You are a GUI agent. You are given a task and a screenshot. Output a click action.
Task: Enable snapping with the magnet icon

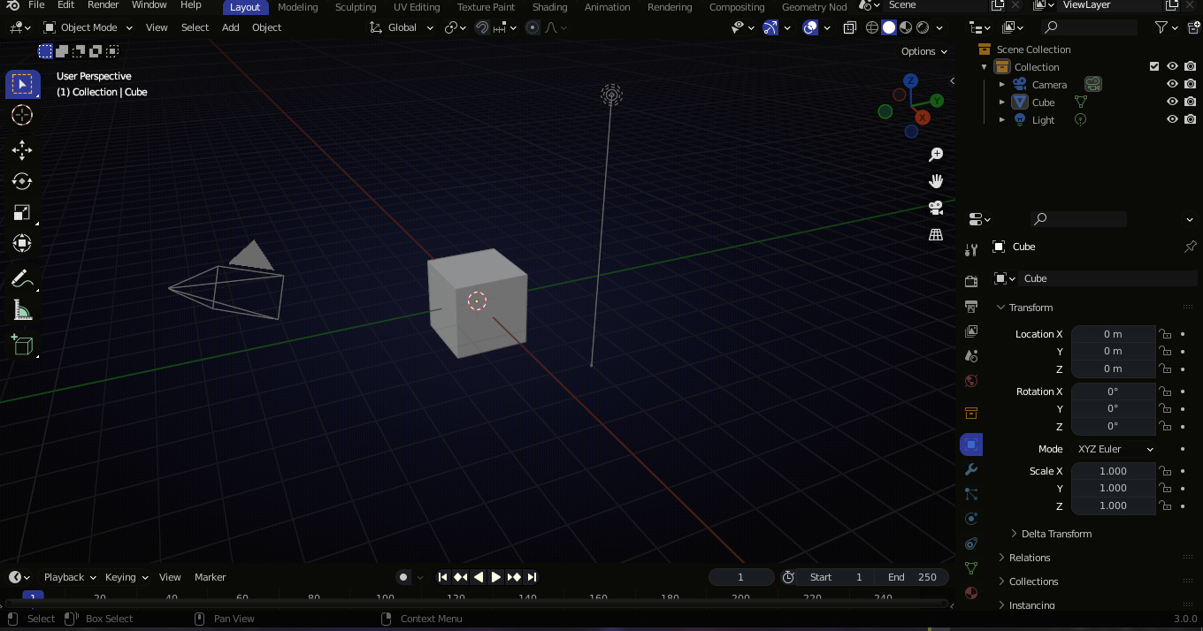(x=481, y=27)
